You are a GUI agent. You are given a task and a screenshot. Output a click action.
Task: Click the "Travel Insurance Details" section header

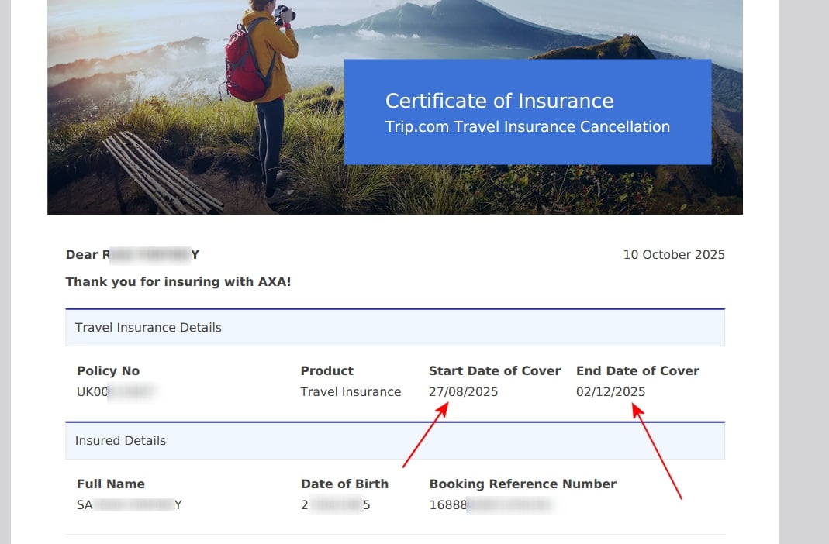(x=148, y=328)
